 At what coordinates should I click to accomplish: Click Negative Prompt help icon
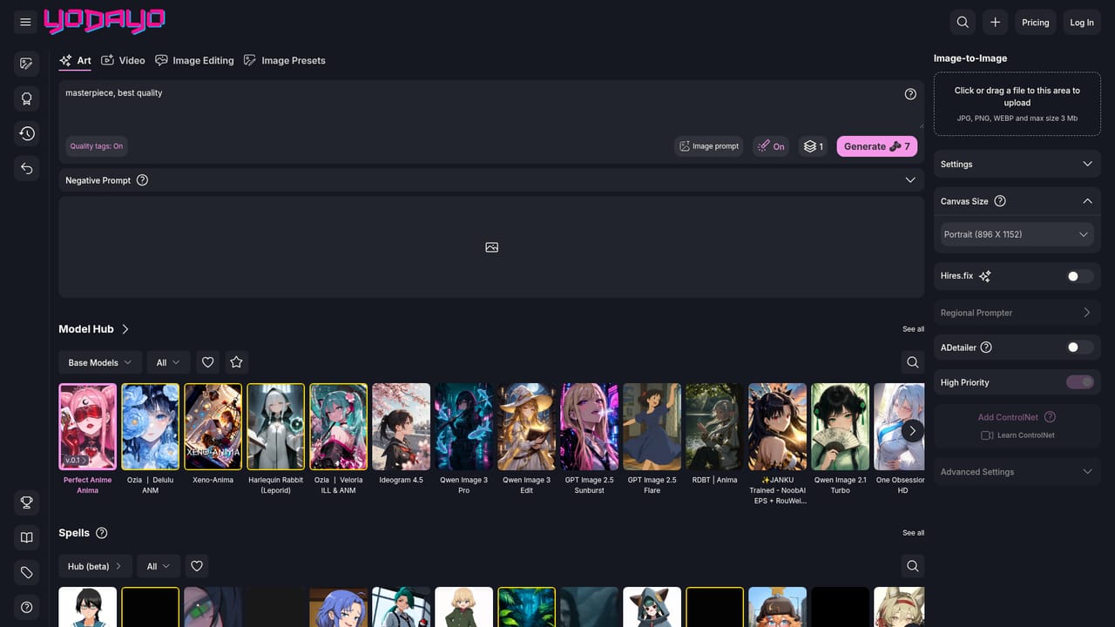pyautogui.click(x=143, y=180)
